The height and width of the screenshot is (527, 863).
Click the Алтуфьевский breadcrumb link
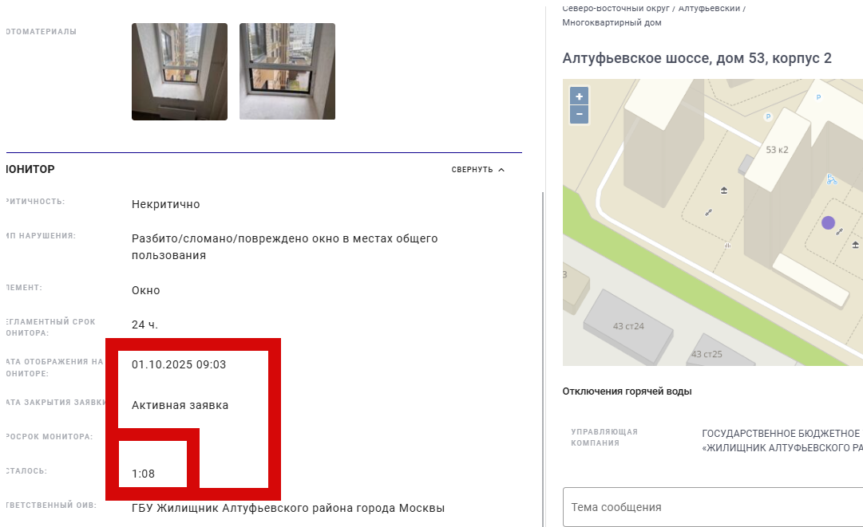[x=709, y=8]
